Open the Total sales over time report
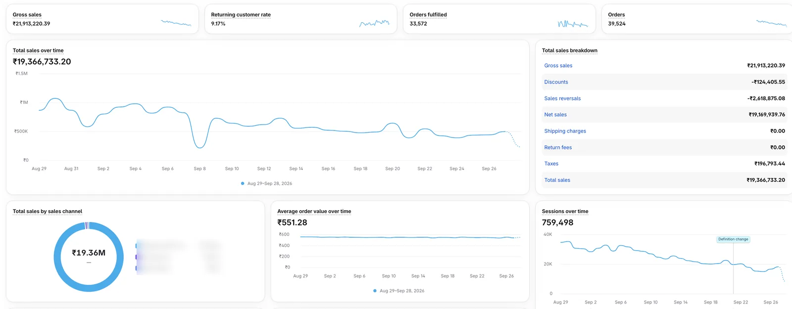 (38, 50)
